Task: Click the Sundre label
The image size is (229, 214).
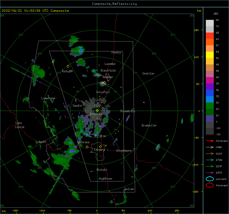Action: (77, 105)
